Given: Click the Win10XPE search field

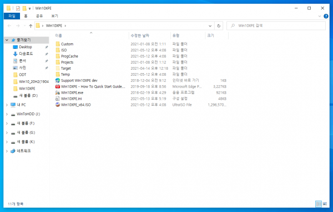Looking at the screenshot, I should [276, 25].
